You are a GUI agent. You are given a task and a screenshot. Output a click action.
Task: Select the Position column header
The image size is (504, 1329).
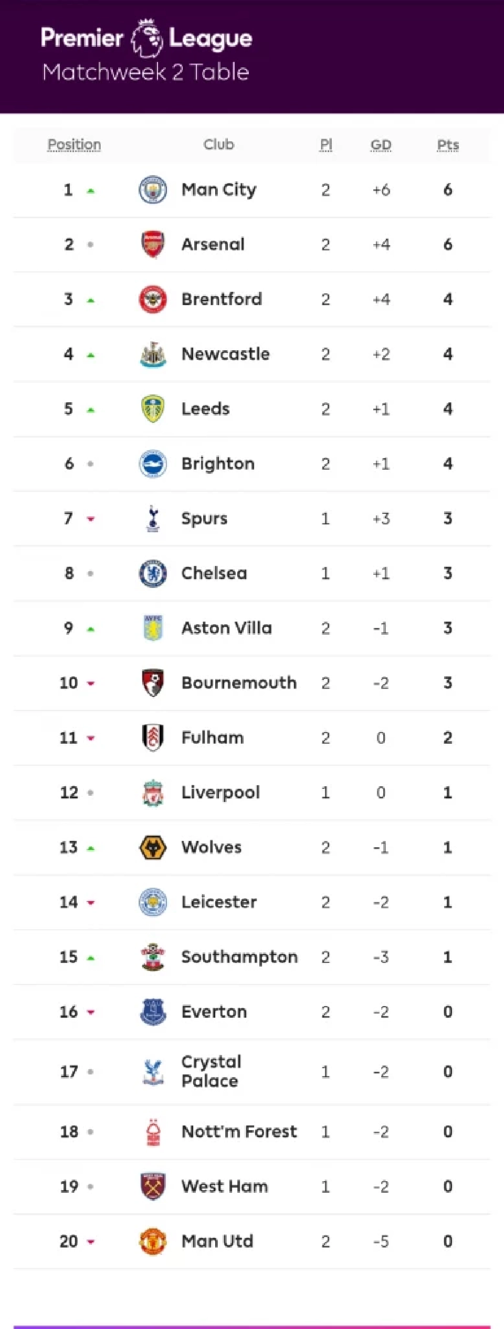pyautogui.click(x=74, y=145)
